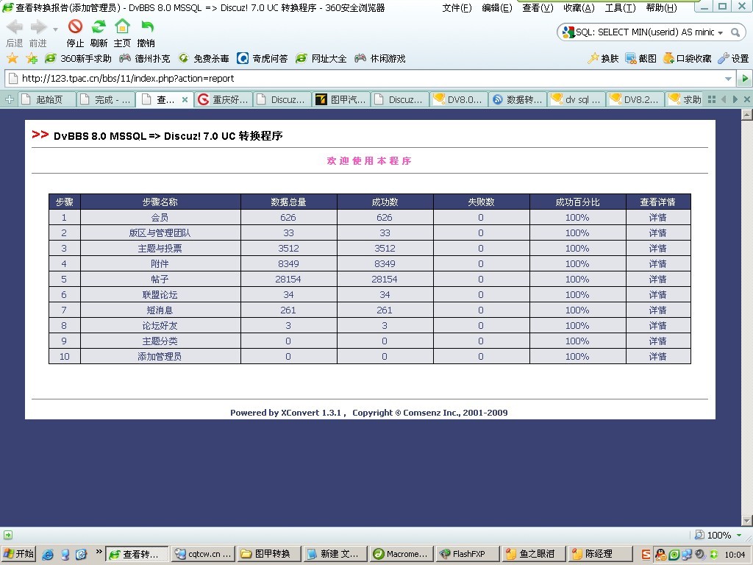Open the tab list grid icon

click(x=712, y=99)
